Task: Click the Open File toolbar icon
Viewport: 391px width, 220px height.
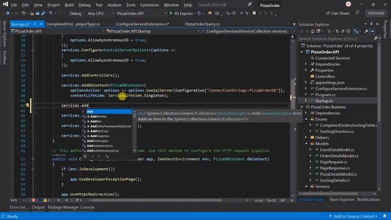Action: point(32,13)
